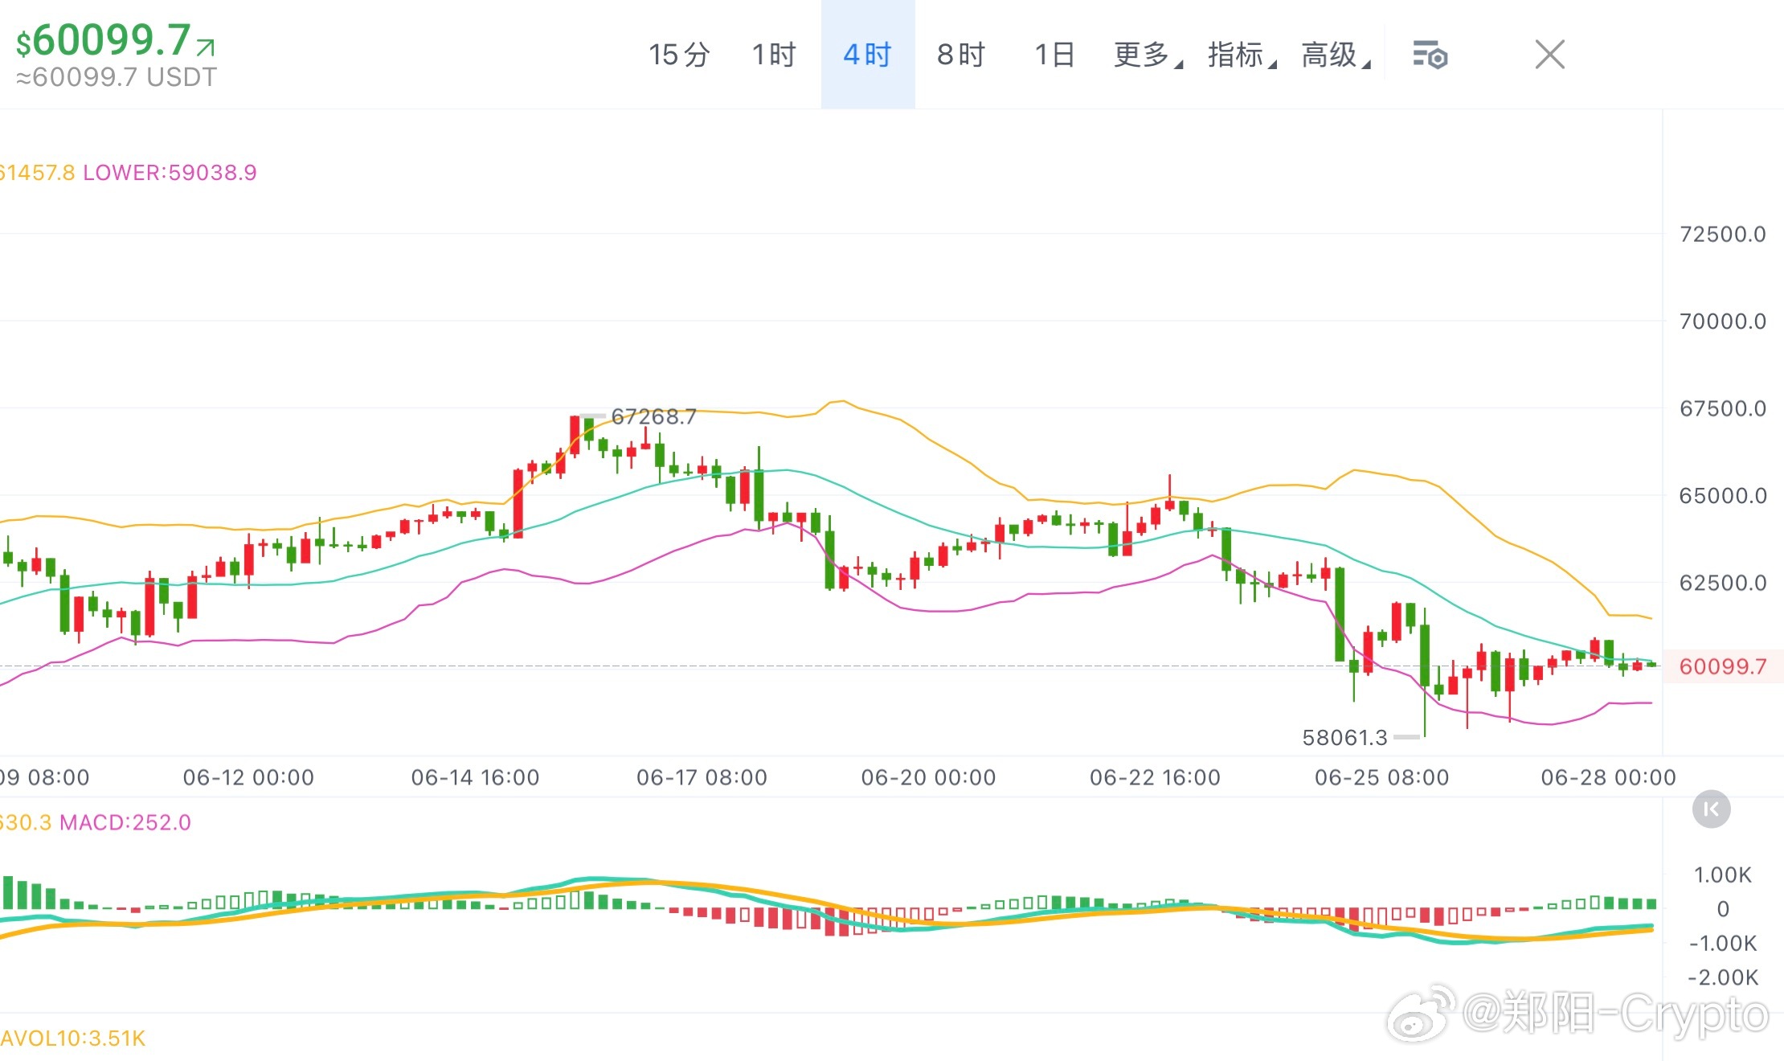Switch to the 8时 timeframe

(x=961, y=55)
